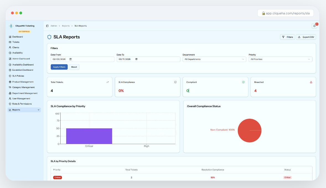The width and height of the screenshot is (326, 188).
Task: Click the SLA Compliance checkmark icon
Action: (x=175, y=82)
